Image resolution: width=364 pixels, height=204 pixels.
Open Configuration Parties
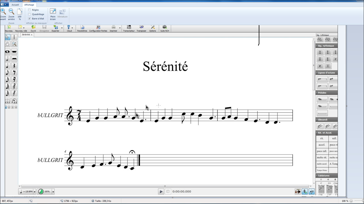coord(98,28)
